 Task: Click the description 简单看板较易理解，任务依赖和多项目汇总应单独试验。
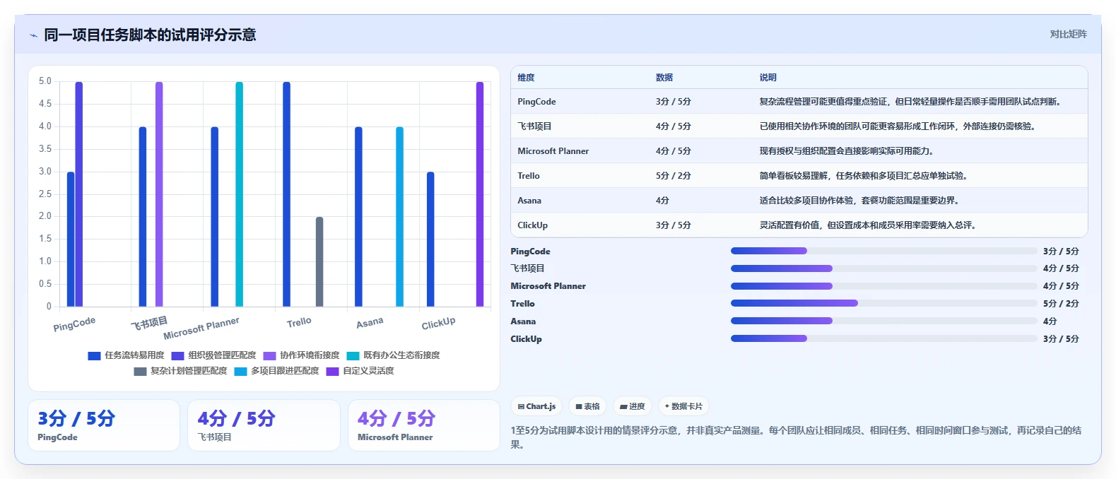864,176
